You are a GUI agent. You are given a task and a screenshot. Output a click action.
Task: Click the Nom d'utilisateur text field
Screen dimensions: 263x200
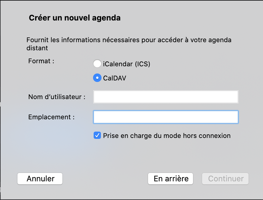(166, 97)
